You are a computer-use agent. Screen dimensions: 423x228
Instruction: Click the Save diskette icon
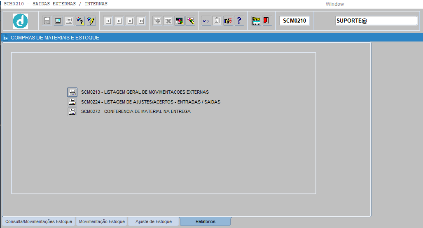tap(47, 21)
